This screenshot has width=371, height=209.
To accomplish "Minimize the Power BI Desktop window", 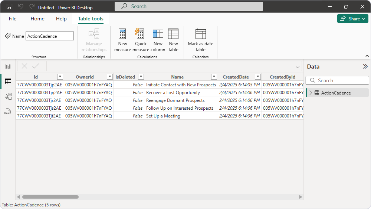I will pos(330,7).
